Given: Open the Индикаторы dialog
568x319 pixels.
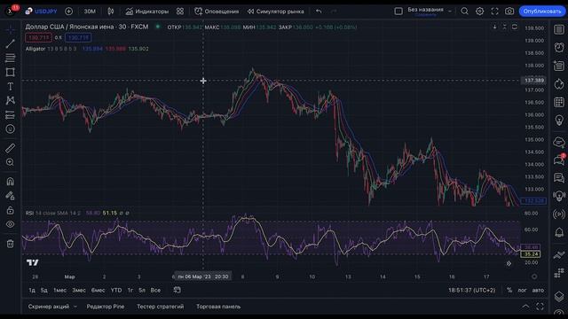Looking at the screenshot, I should pos(147,12).
